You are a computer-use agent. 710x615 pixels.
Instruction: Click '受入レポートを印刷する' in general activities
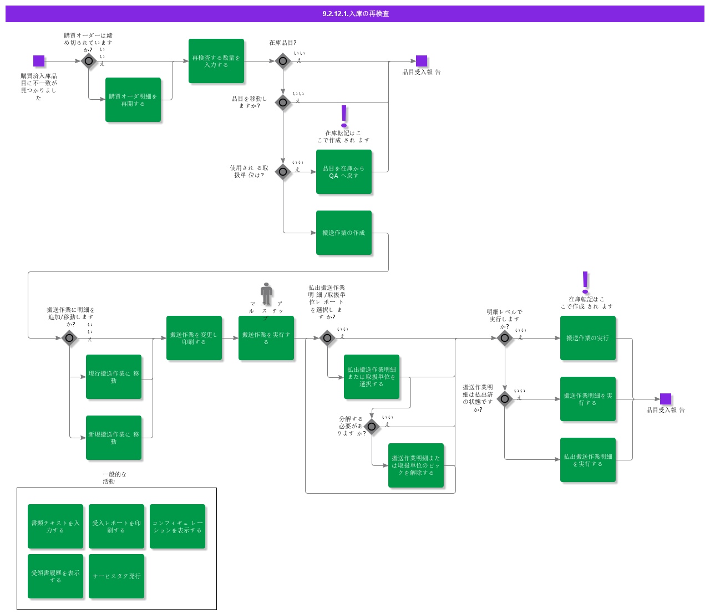click(116, 526)
